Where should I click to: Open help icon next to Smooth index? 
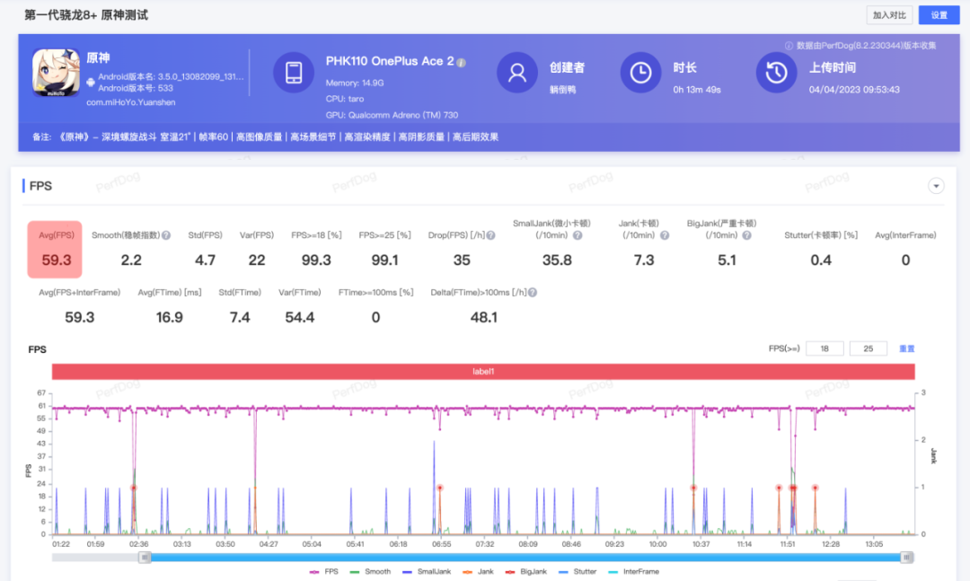[x=166, y=235]
